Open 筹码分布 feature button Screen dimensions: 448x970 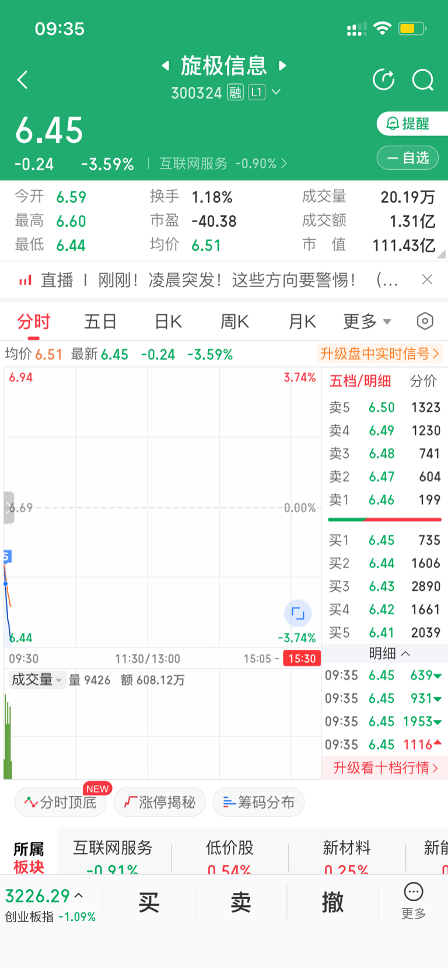click(x=259, y=802)
